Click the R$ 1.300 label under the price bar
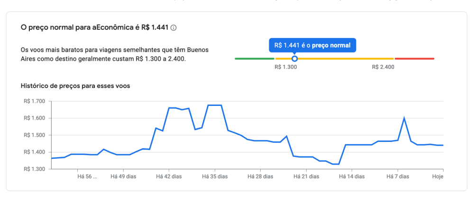Viewport: 474px width, 201px height. click(x=286, y=67)
